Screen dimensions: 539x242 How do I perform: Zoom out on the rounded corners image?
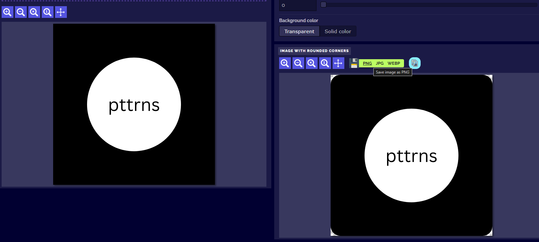pos(298,63)
